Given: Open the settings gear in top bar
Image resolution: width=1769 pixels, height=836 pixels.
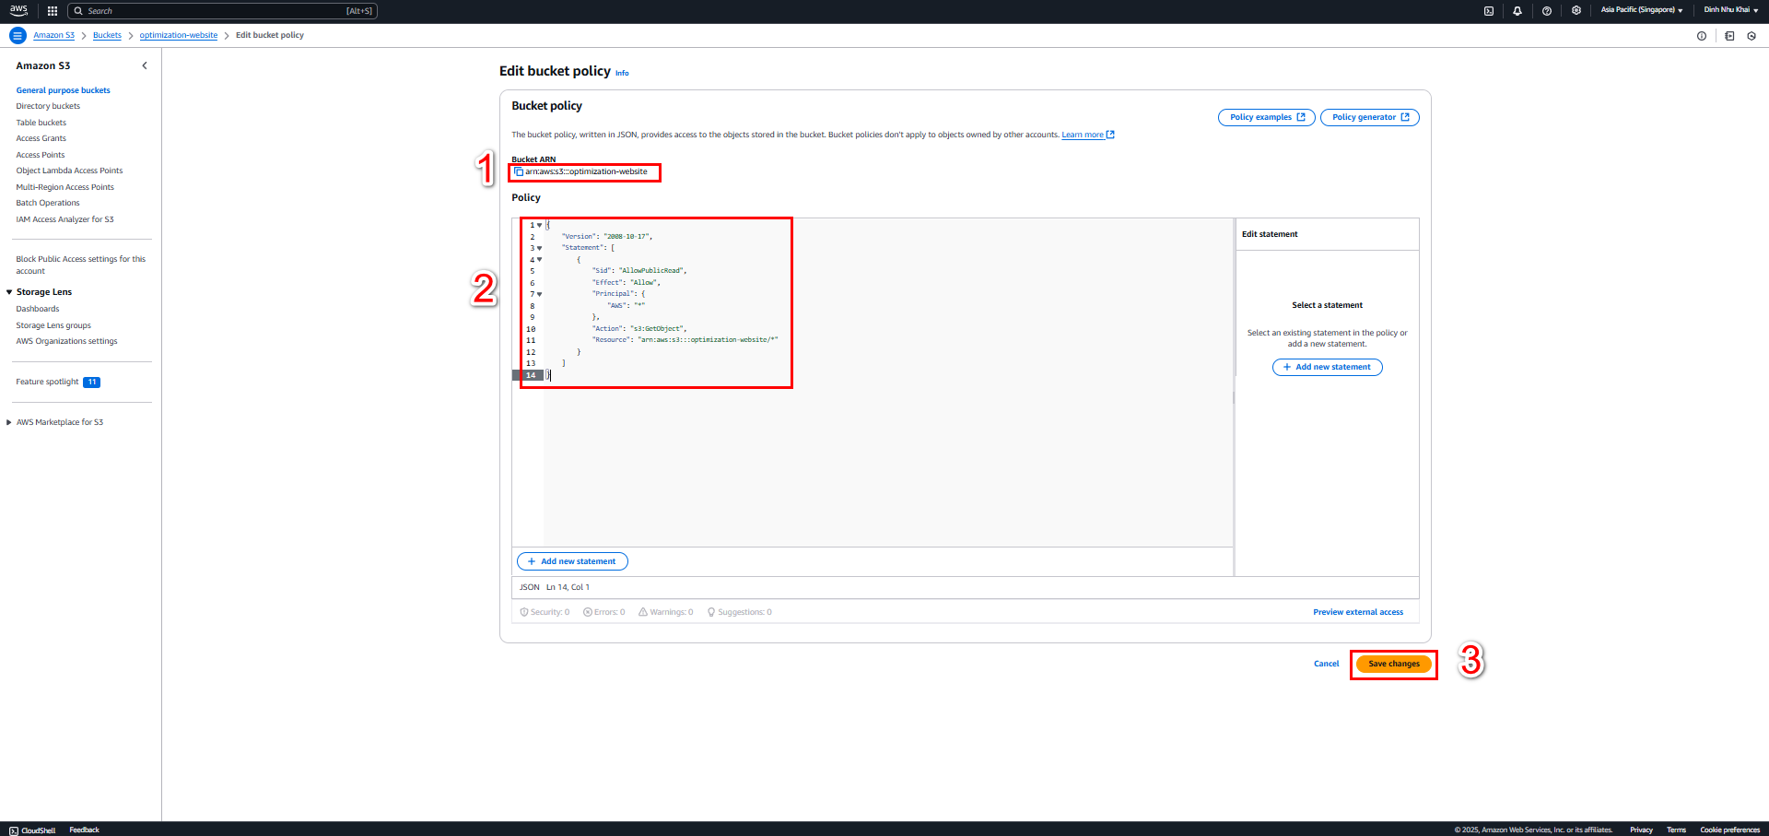Looking at the screenshot, I should [x=1576, y=11].
